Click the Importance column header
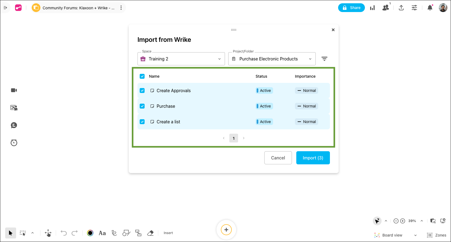 pos(305,76)
